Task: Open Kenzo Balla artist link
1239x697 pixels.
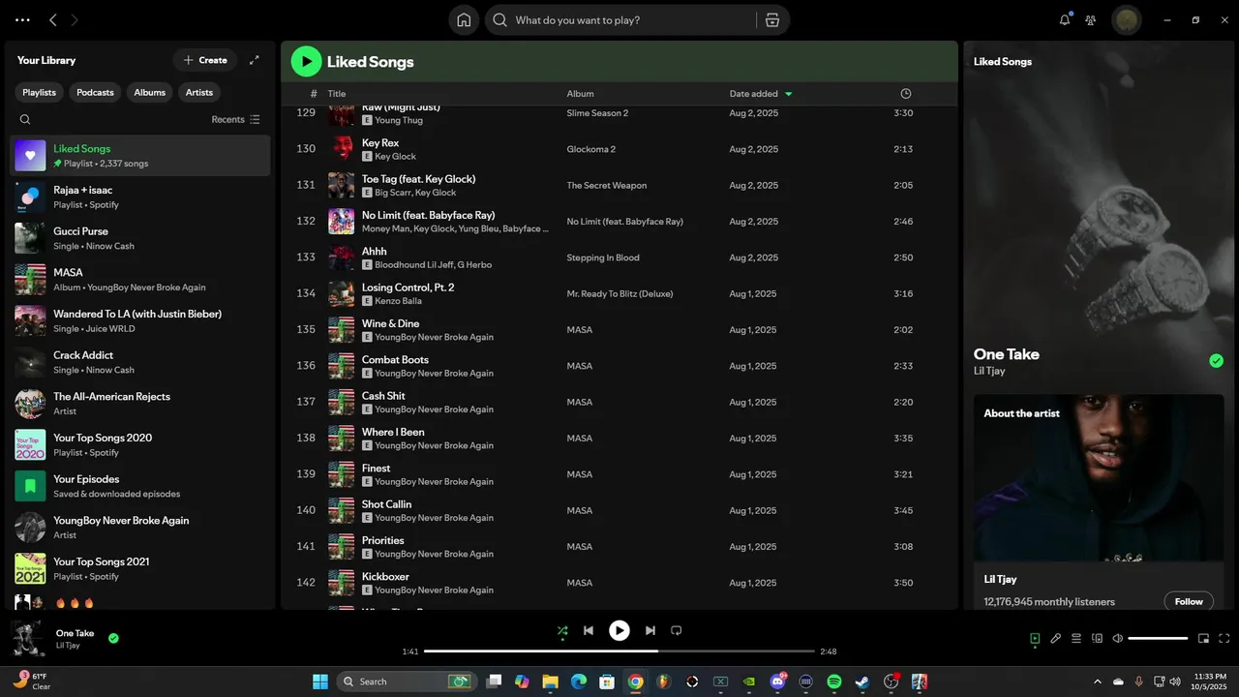Action: tap(399, 301)
